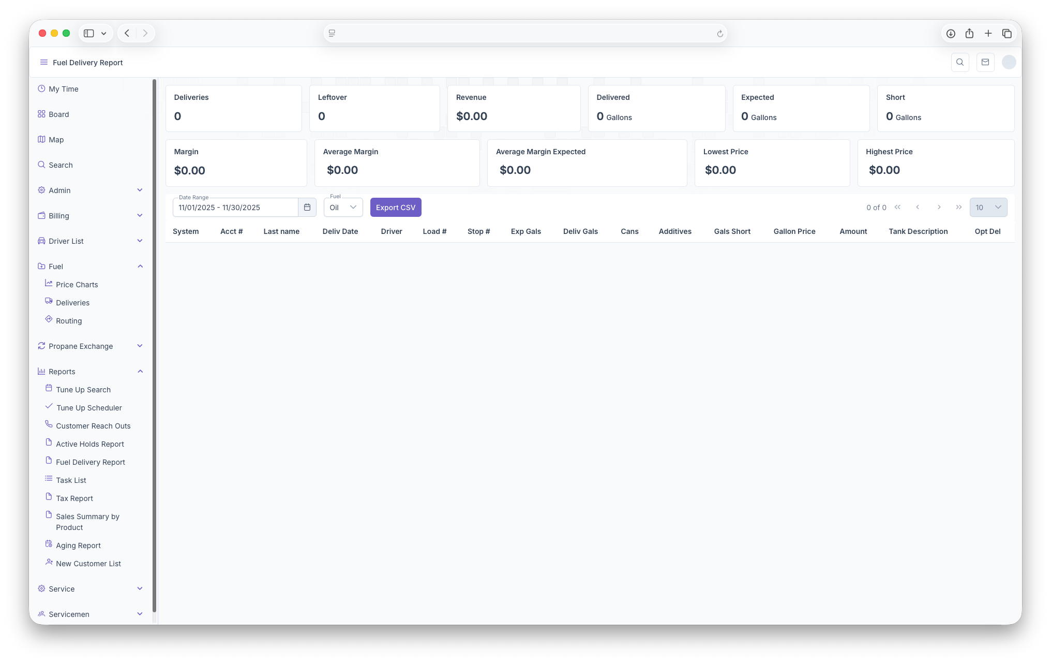Click the user avatar circle at top right

coord(1009,63)
